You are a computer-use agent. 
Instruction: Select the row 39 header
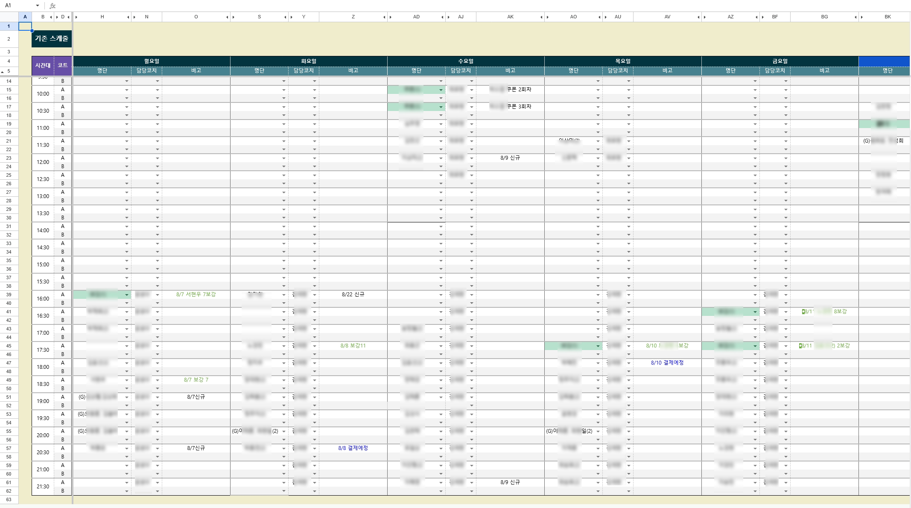9,295
